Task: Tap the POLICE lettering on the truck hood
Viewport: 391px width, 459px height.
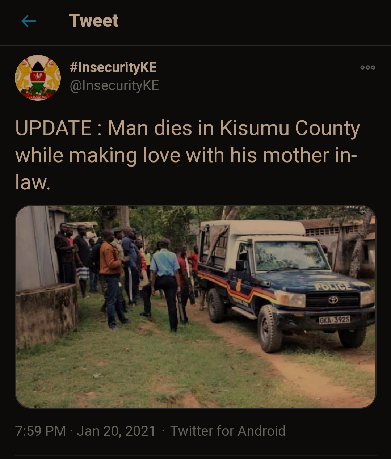Action: pos(333,287)
